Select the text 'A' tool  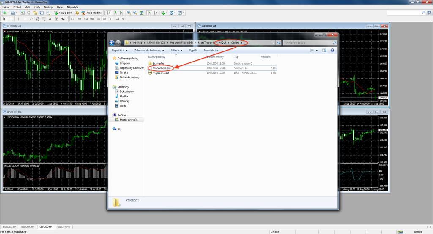tap(50, 19)
